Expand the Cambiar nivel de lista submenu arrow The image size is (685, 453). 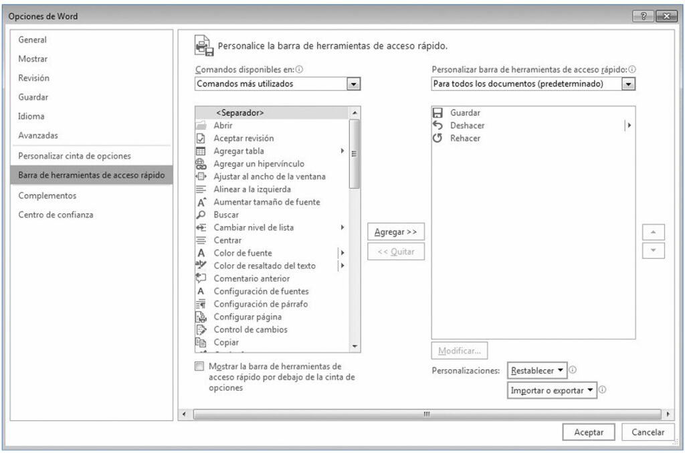[342, 227]
